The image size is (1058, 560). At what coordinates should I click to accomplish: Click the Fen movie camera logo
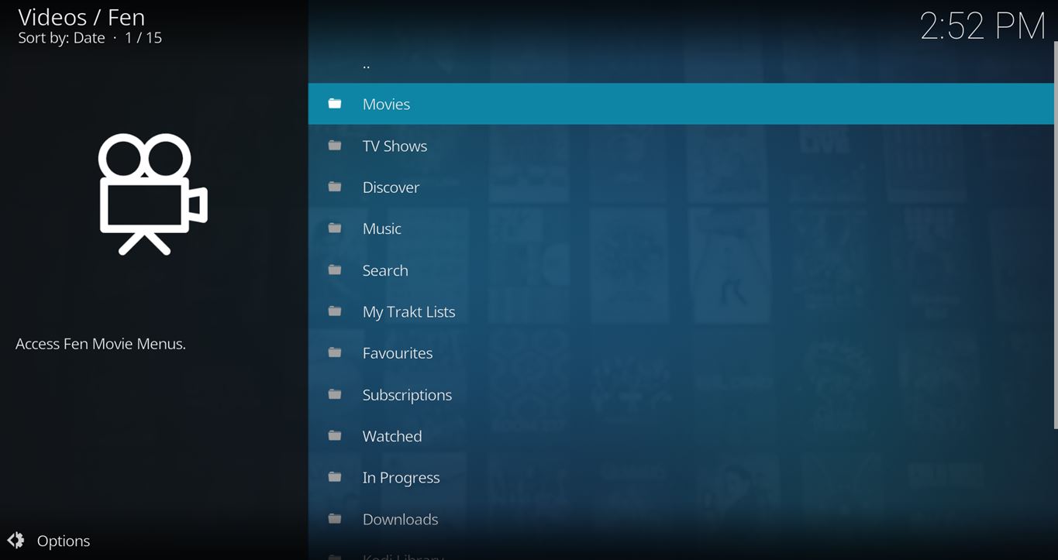point(153,194)
